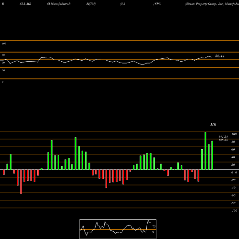
Task: Select the 141.24 value text
Action: 223,137
